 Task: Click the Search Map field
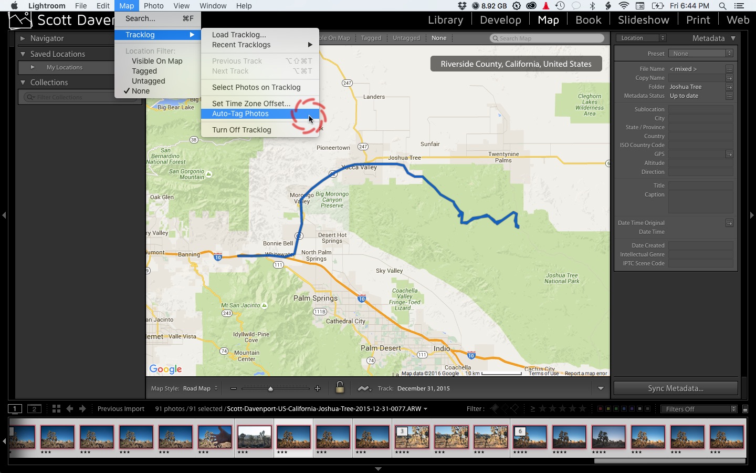[547, 38]
